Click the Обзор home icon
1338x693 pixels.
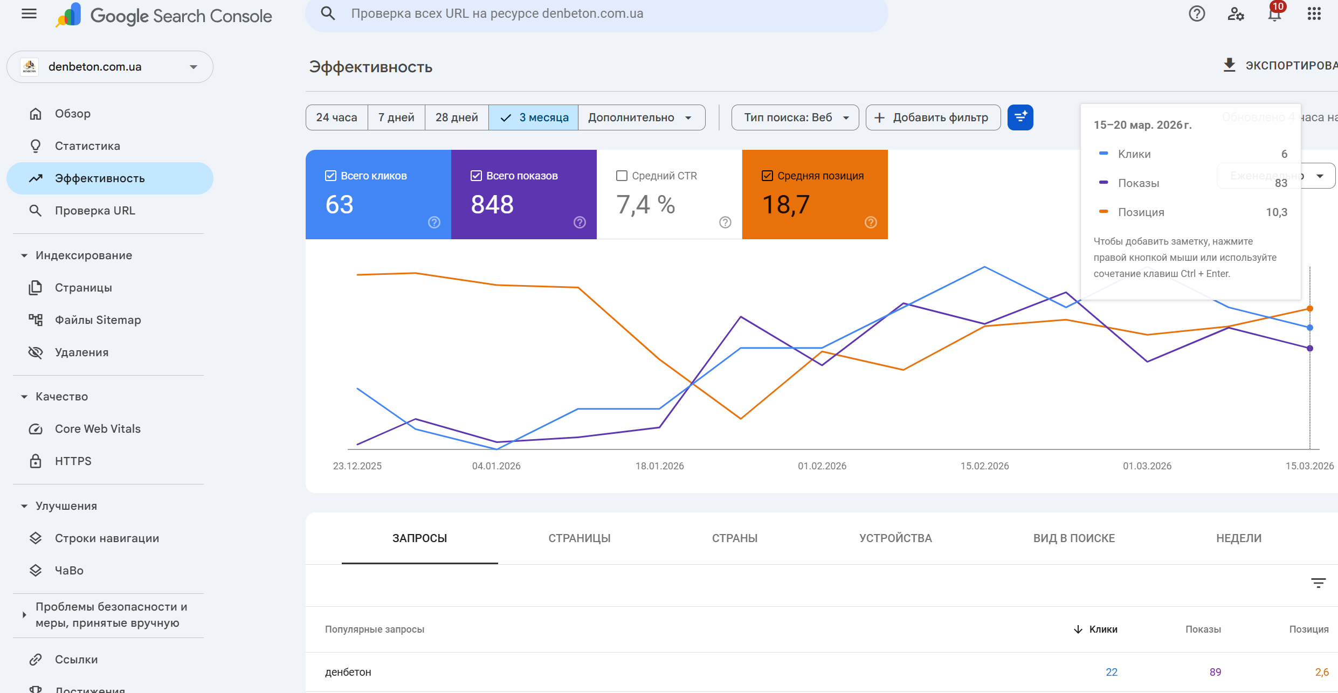click(36, 114)
